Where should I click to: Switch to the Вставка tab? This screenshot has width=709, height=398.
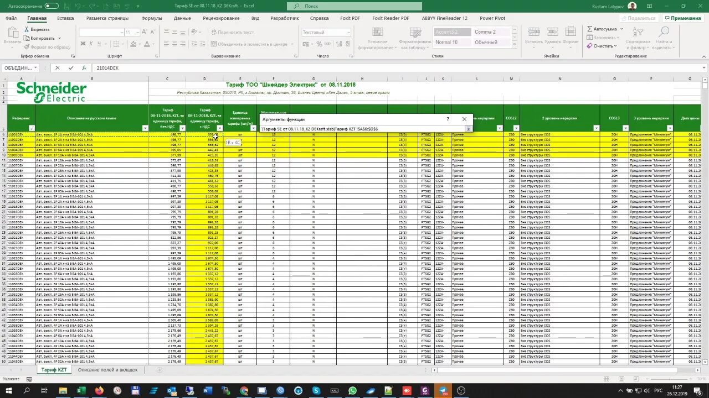65,18
